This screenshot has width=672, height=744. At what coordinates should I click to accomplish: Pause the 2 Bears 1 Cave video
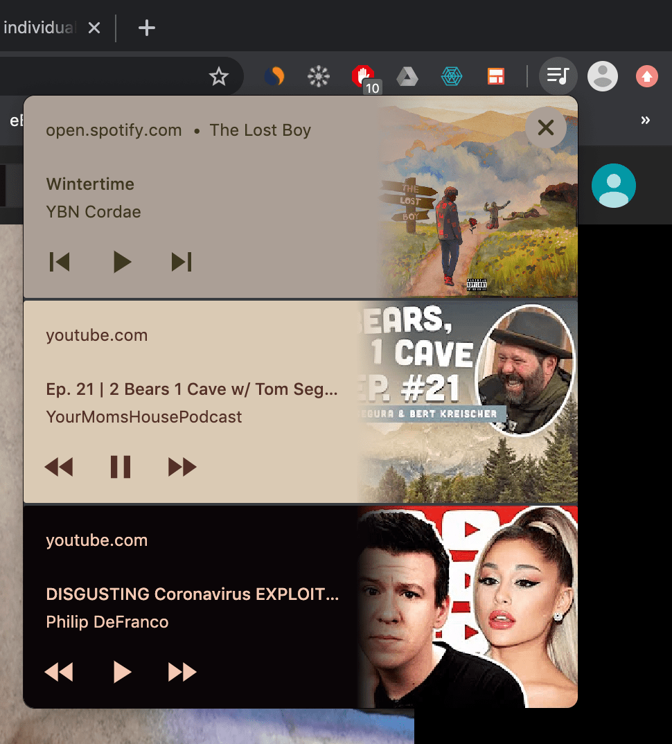click(121, 467)
